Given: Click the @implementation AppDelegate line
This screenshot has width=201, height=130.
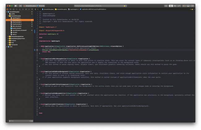Looking at the screenshot, I should [49, 41].
